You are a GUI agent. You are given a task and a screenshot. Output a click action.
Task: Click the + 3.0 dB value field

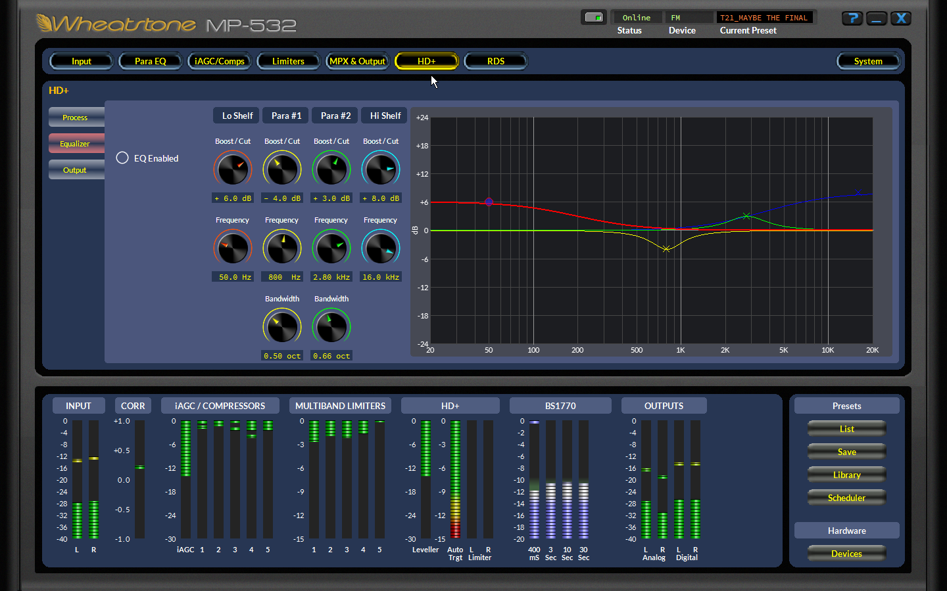click(x=331, y=198)
